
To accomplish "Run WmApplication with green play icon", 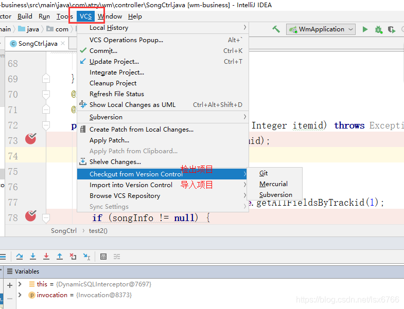I will 365,29.
